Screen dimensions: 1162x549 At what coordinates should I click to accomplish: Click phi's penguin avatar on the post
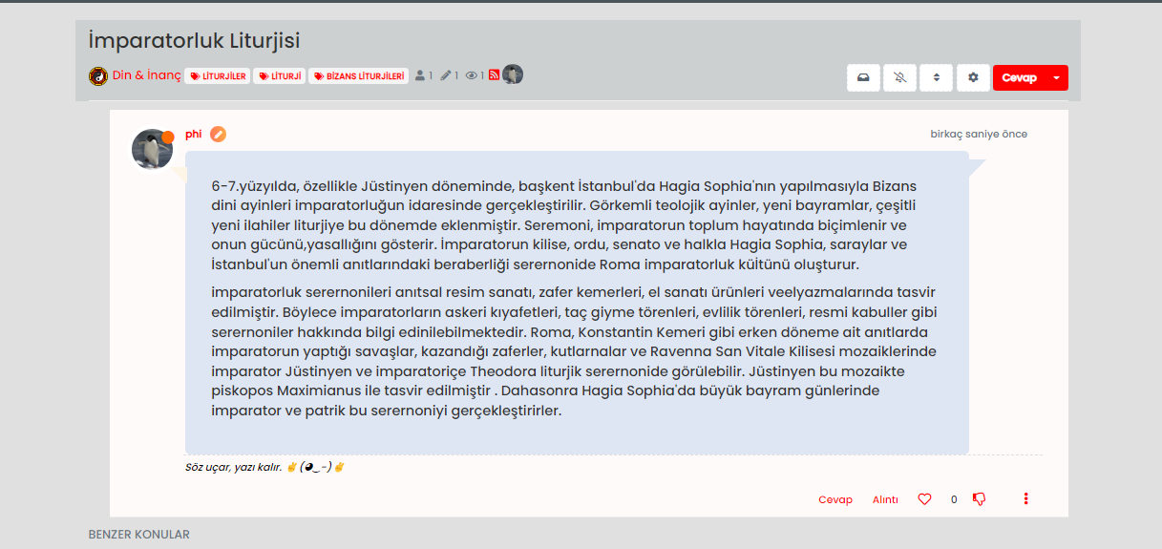point(152,149)
